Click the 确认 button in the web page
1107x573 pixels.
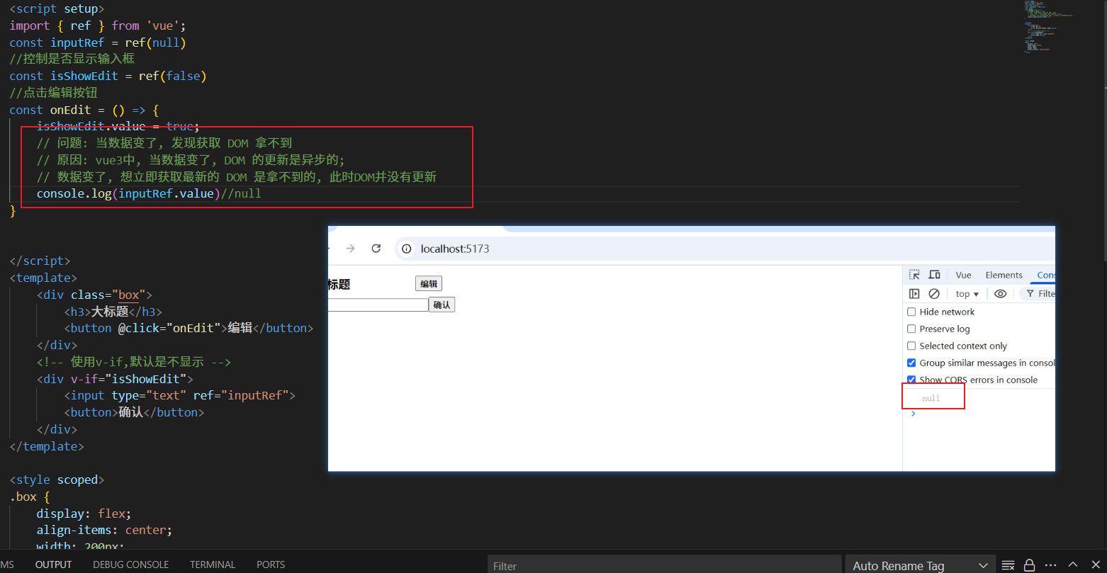tap(442, 305)
